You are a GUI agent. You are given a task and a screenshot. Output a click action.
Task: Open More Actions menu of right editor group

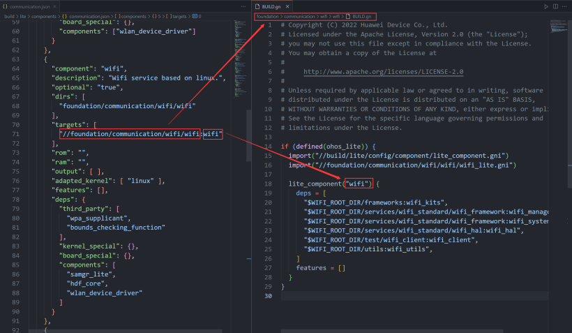point(565,6)
